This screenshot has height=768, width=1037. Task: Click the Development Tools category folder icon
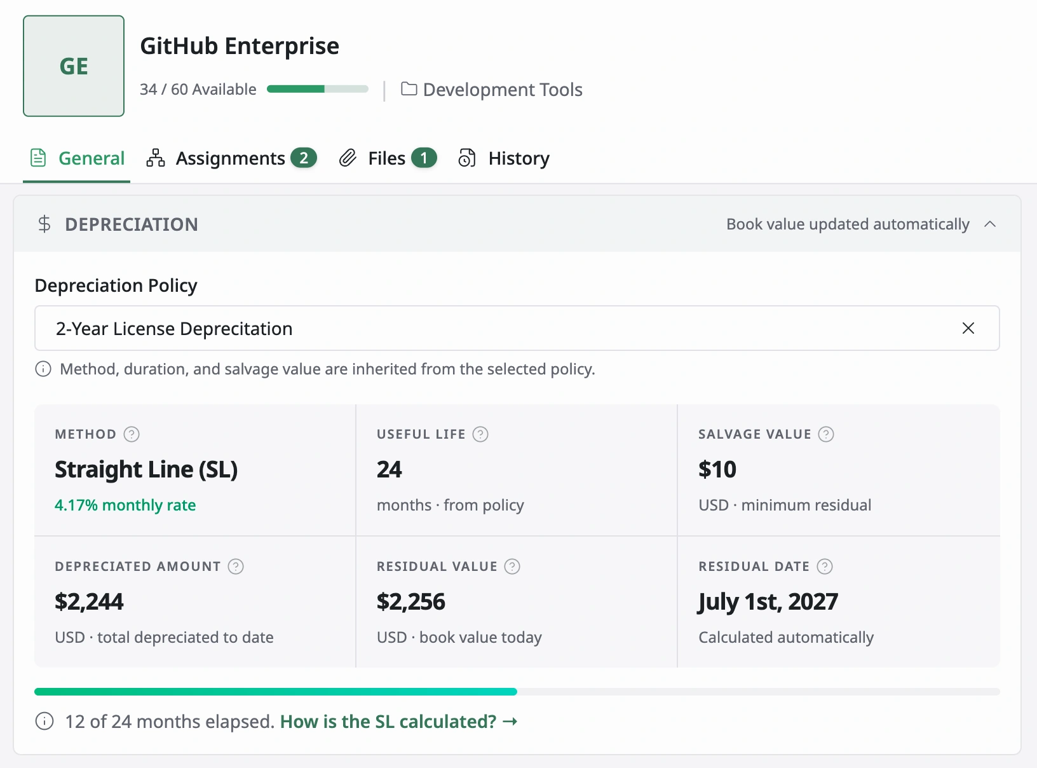coord(409,89)
